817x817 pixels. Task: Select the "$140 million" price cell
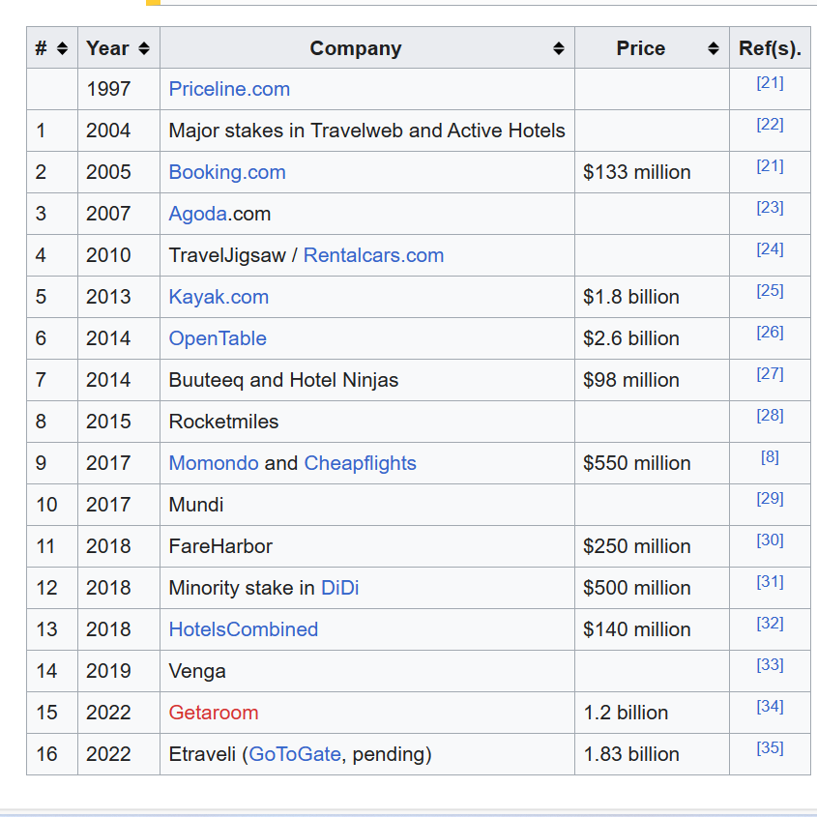(x=652, y=629)
